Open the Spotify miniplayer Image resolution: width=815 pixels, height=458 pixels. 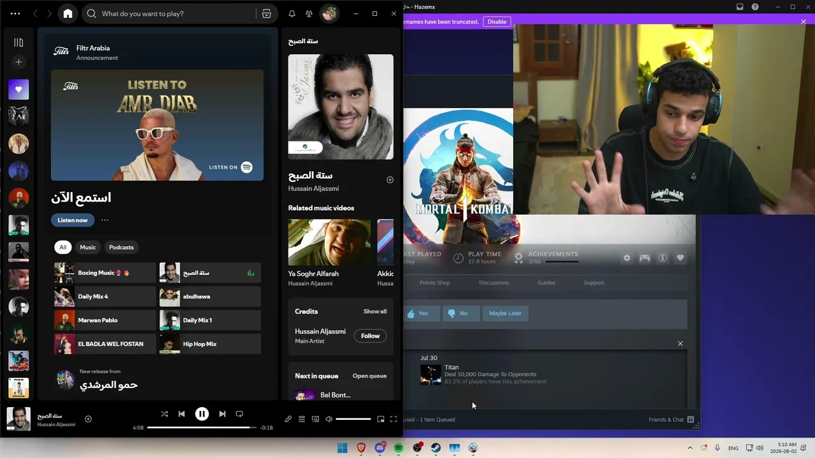point(381,419)
